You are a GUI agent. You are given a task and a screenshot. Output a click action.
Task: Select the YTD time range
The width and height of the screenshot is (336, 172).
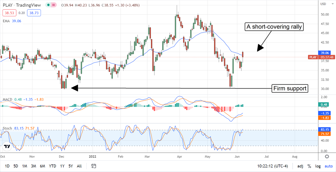pyautogui.click(x=52, y=166)
